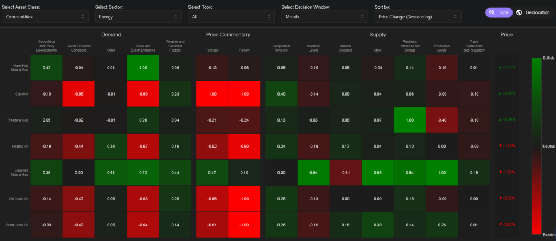Image resolution: width=556 pixels, height=241 pixels.
Task: Click the Price column header
Action: point(507,35)
